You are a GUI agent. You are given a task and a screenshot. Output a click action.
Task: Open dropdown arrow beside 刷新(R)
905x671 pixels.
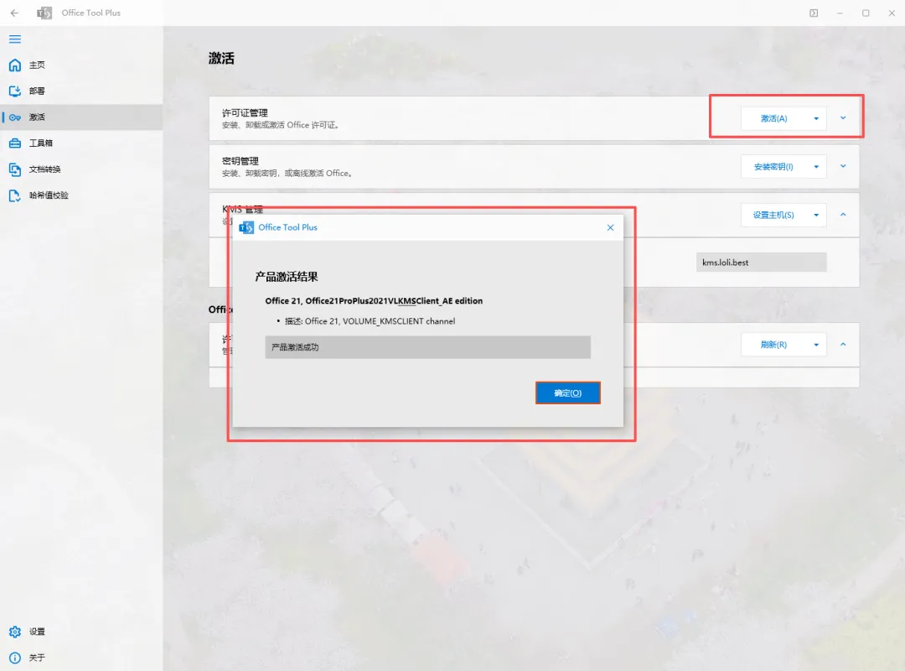point(816,345)
